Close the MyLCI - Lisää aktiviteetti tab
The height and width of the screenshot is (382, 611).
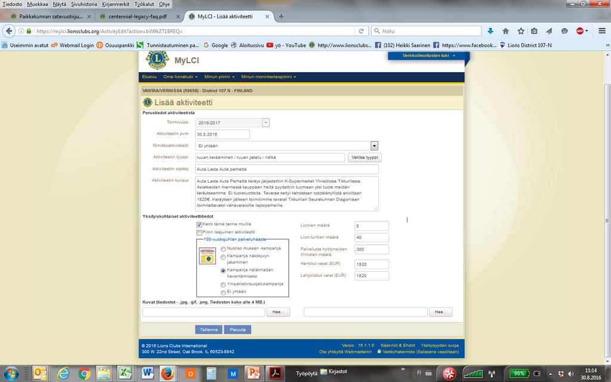[267, 17]
